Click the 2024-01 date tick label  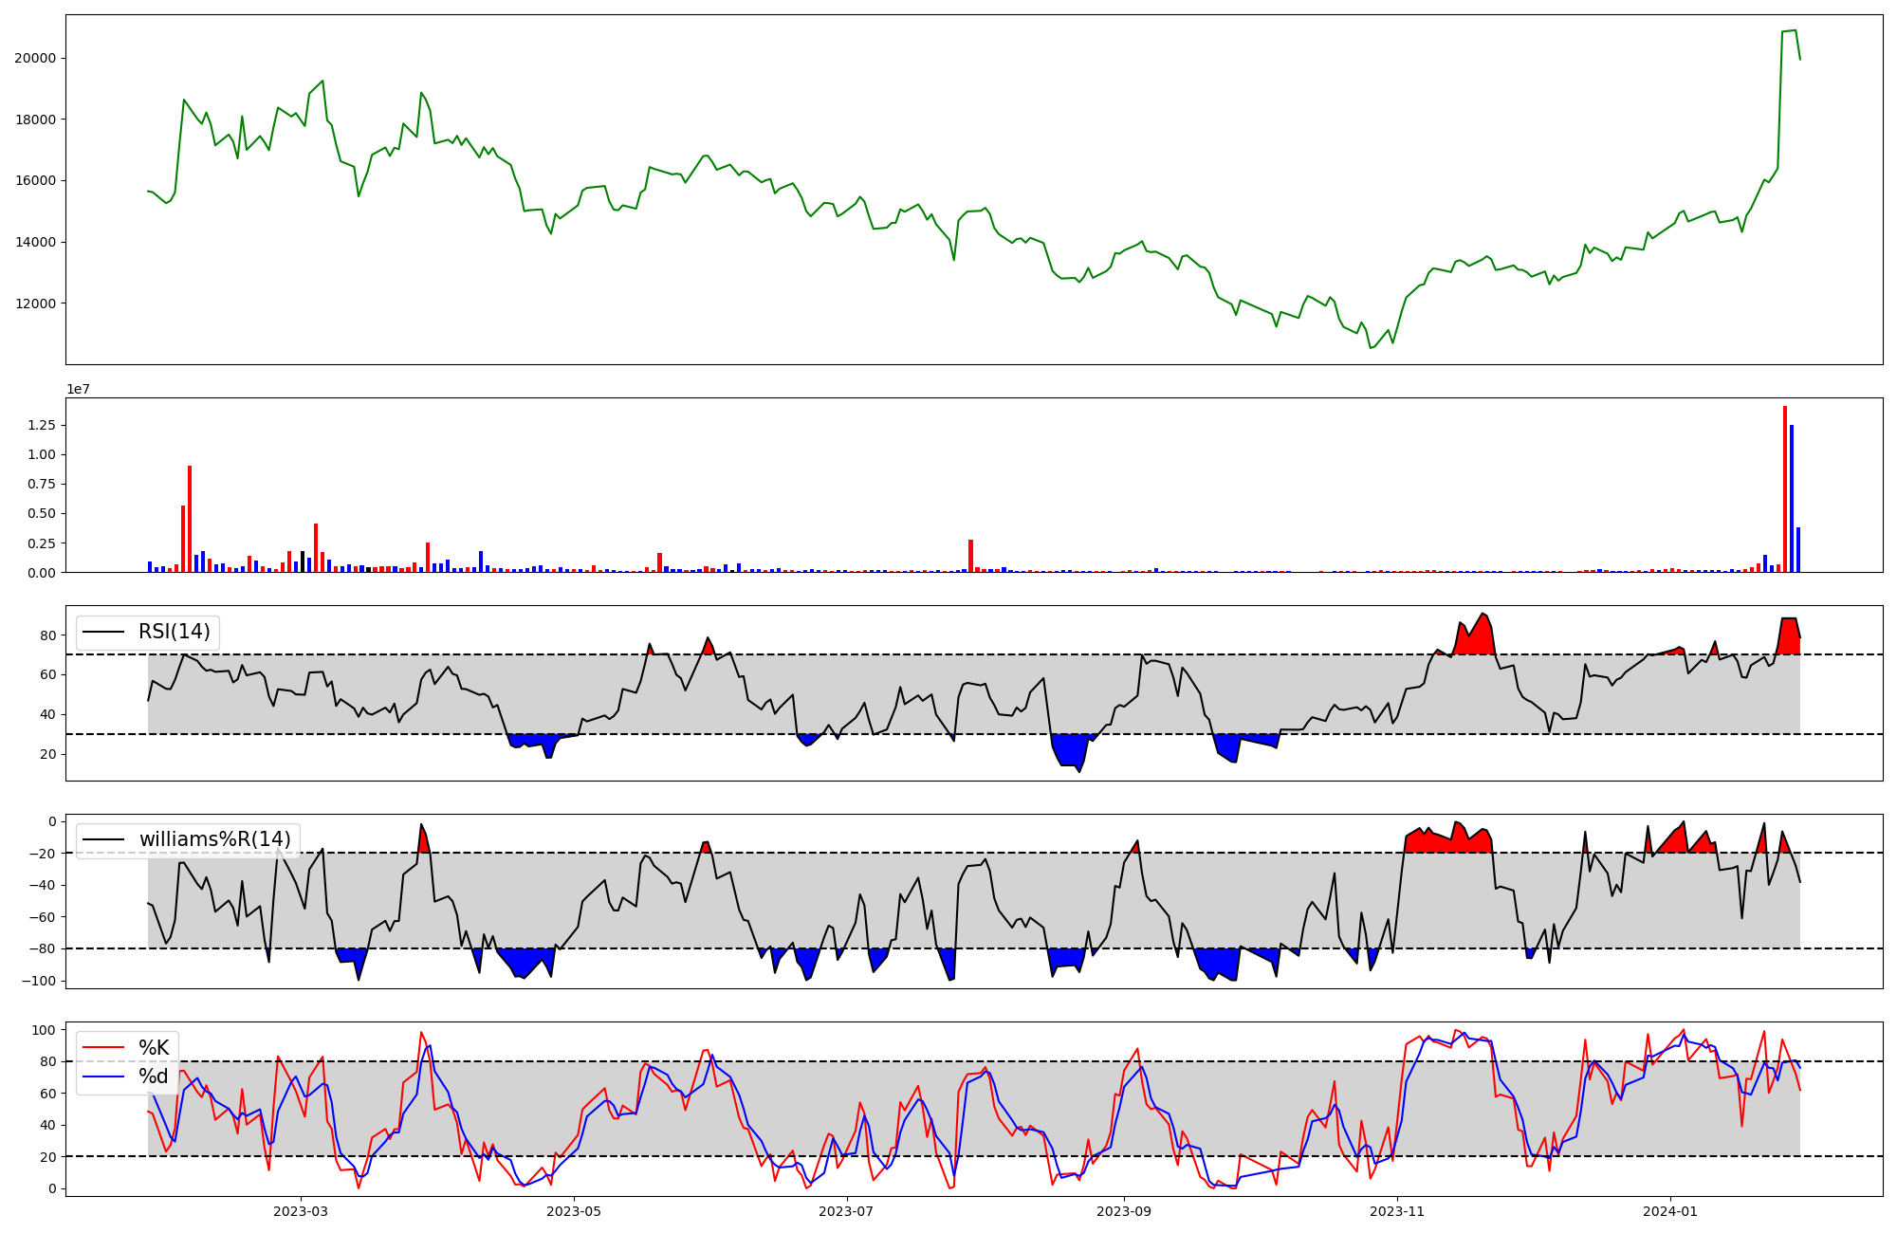click(1669, 1211)
